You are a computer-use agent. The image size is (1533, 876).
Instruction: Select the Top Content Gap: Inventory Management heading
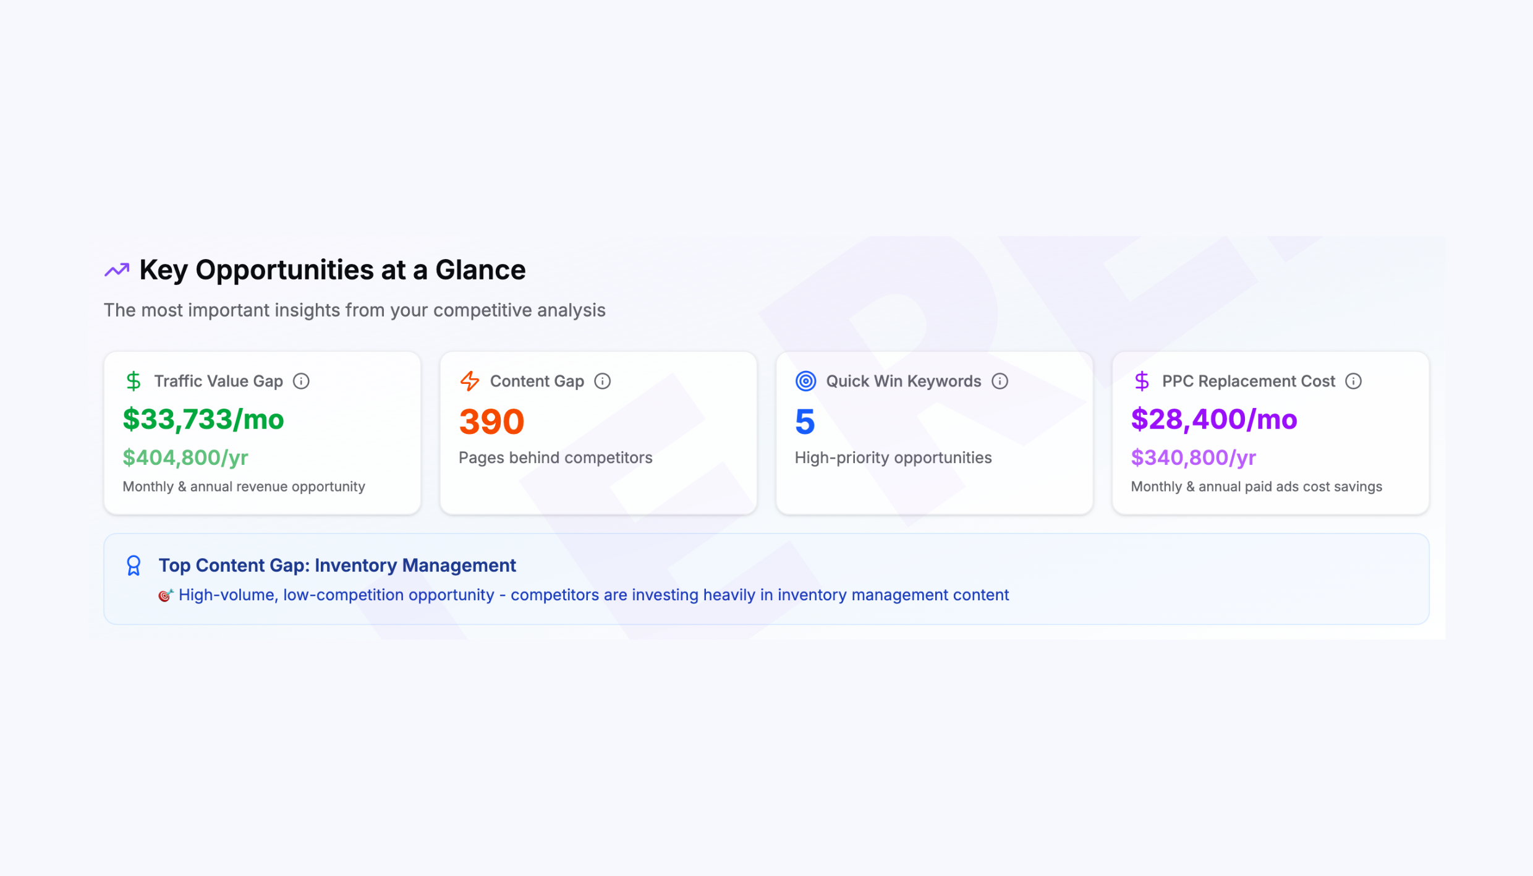pos(337,566)
